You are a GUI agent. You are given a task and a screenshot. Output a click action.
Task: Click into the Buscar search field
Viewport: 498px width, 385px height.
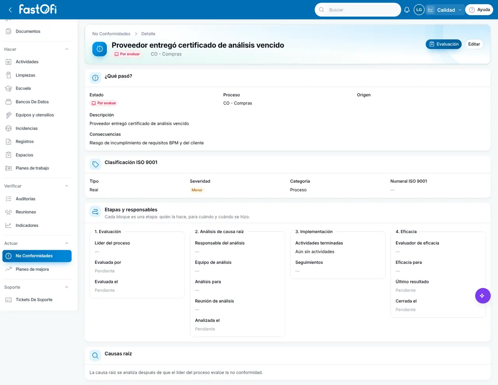[x=358, y=10]
